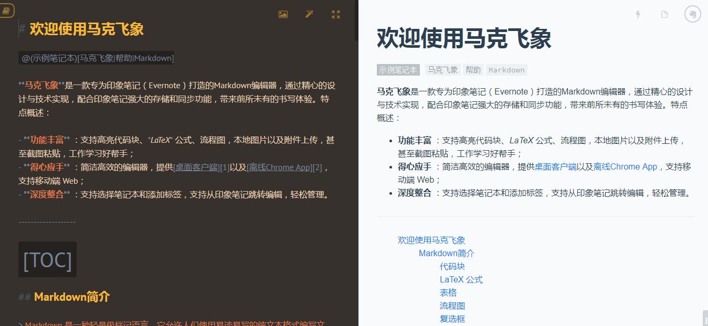708x326 pixels.
Task: Click the image upload icon in the editor toolbar
Action: pos(283,14)
